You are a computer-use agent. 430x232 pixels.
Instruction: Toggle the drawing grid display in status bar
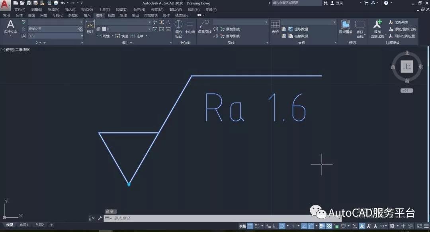250,226
